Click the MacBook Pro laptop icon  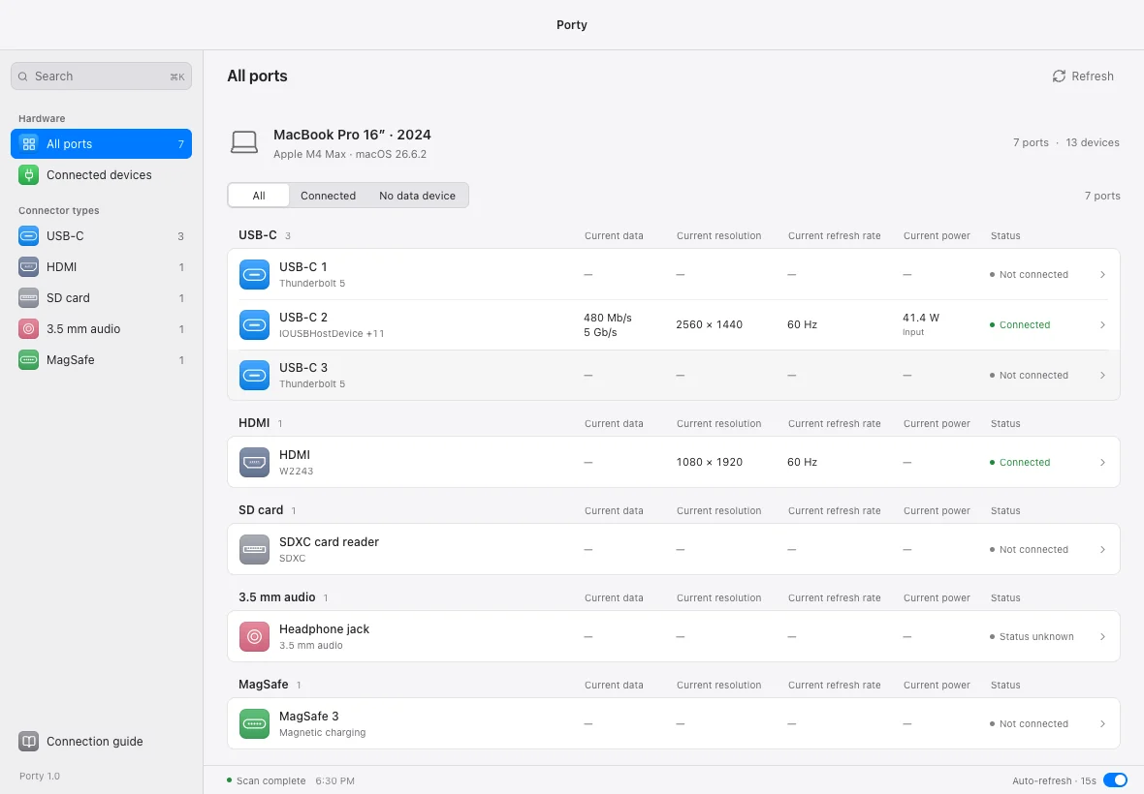[244, 142]
